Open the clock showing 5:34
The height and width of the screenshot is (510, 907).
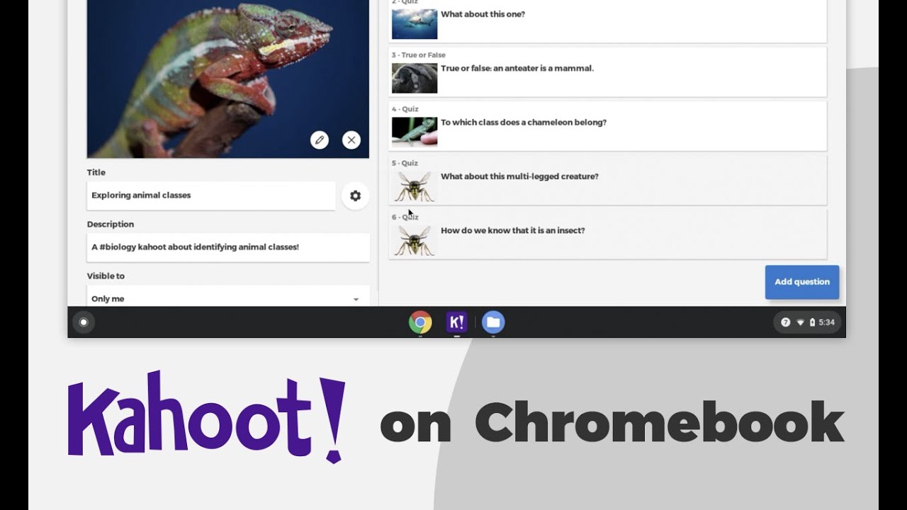(x=826, y=322)
